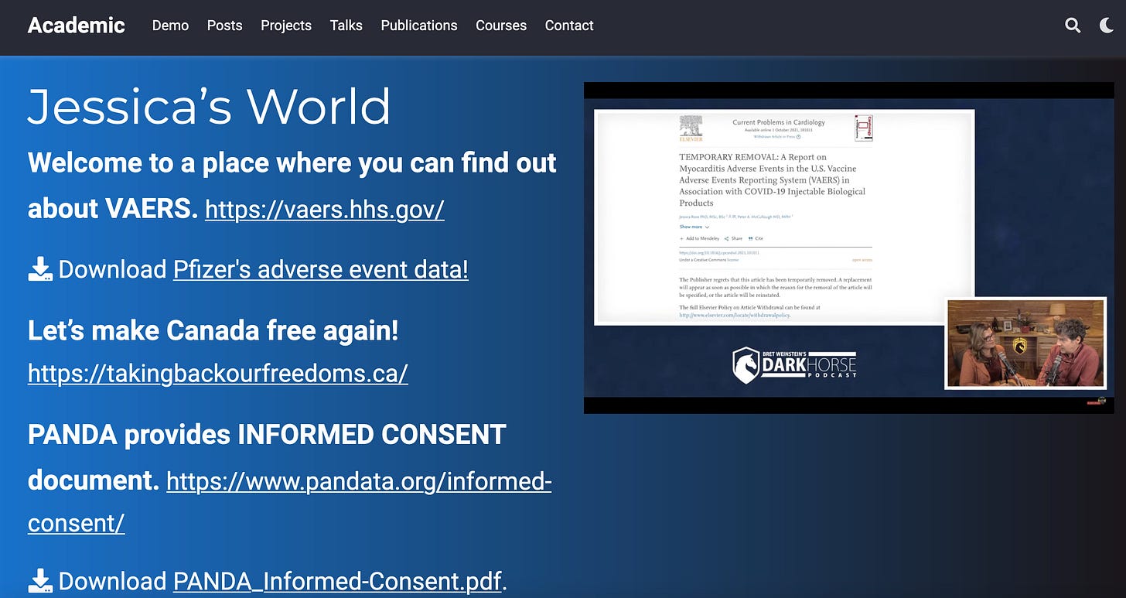1126x598 pixels.
Task: Download PANDA_Informed-Consent.pdf
Action: point(338,581)
